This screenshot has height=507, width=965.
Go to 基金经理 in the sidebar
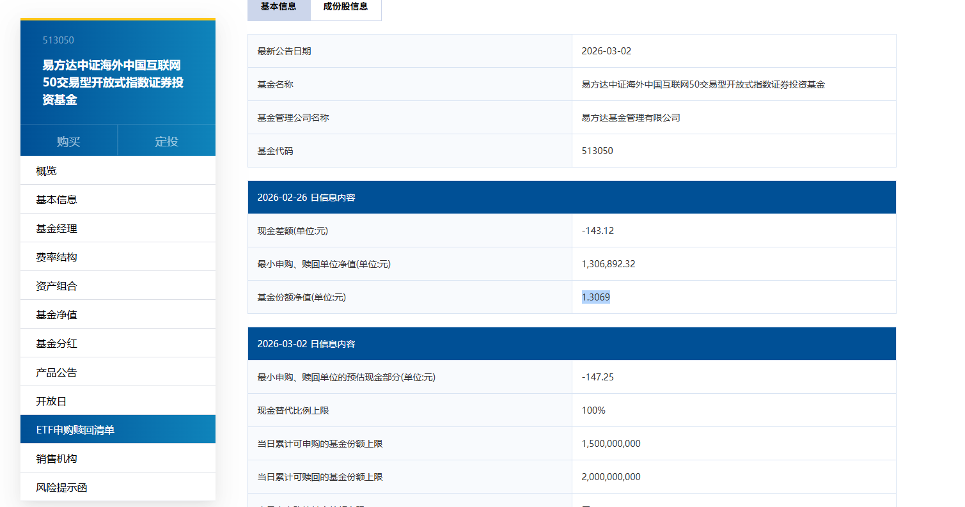[x=118, y=228]
